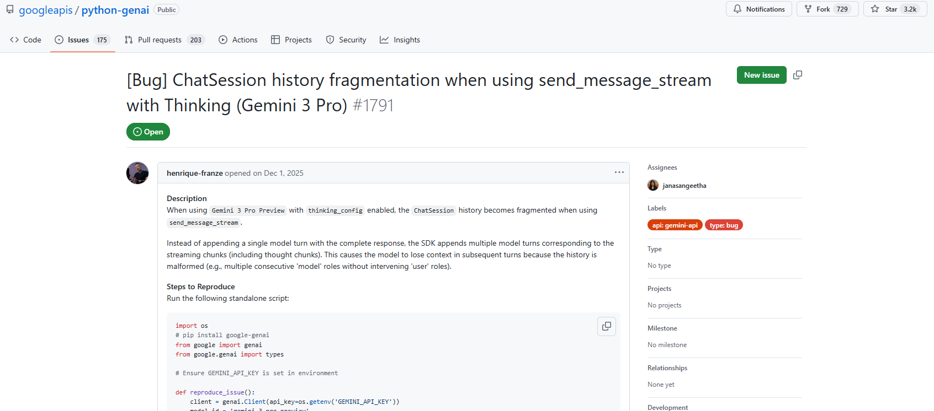Open the Pull requests tab

click(164, 40)
